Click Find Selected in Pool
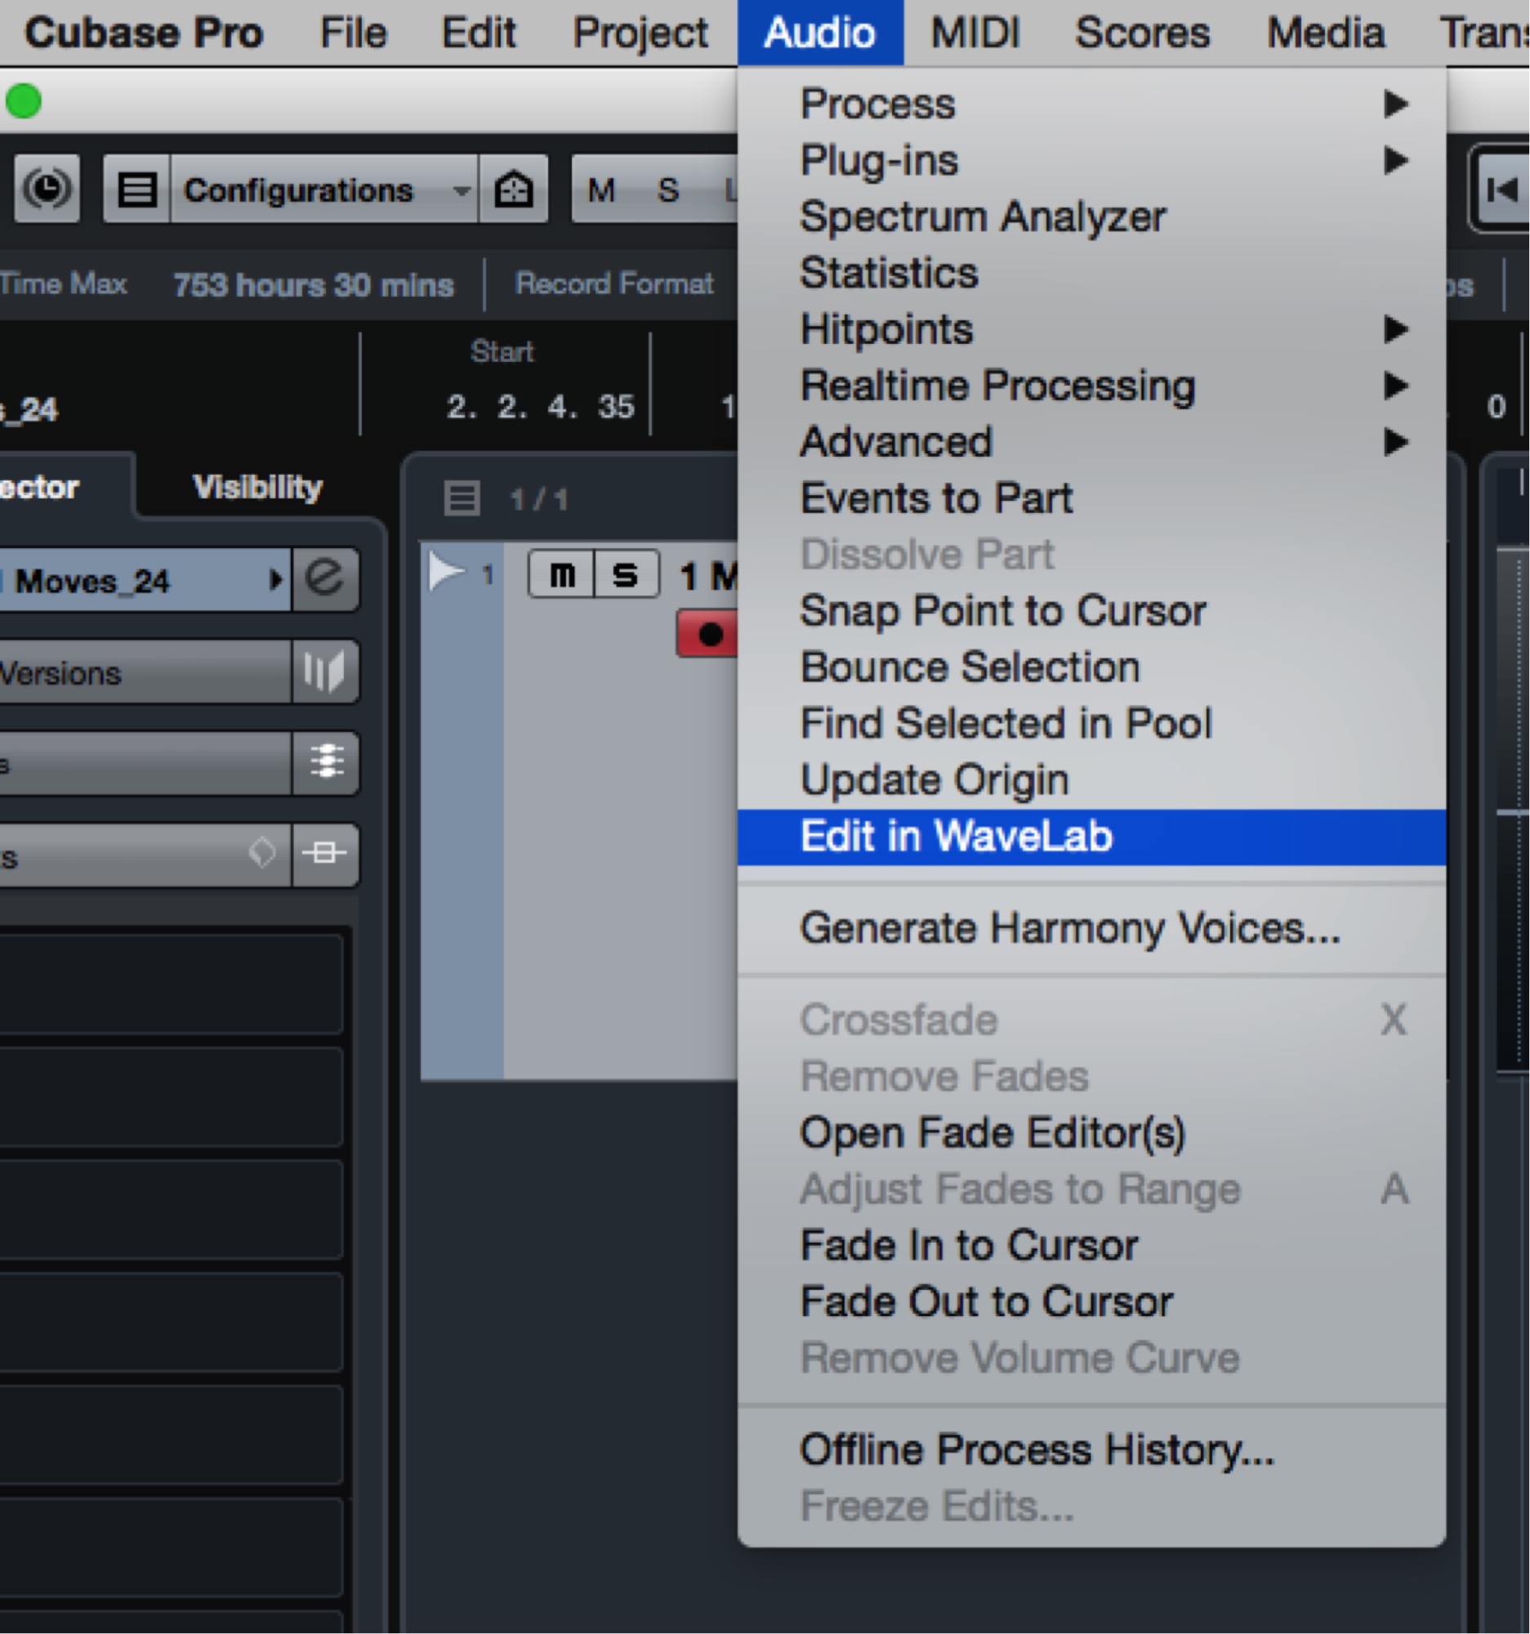The image size is (1530, 1634). coord(1091,723)
